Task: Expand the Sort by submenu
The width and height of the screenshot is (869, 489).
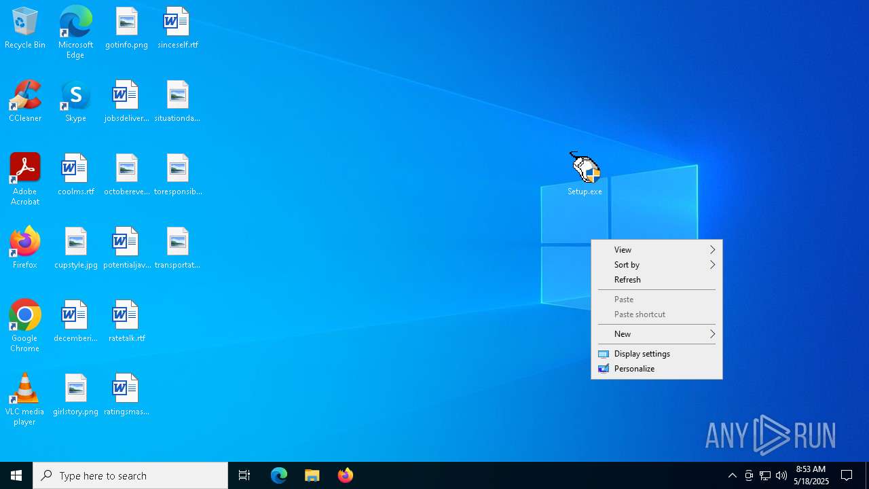Action: (657, 265)
